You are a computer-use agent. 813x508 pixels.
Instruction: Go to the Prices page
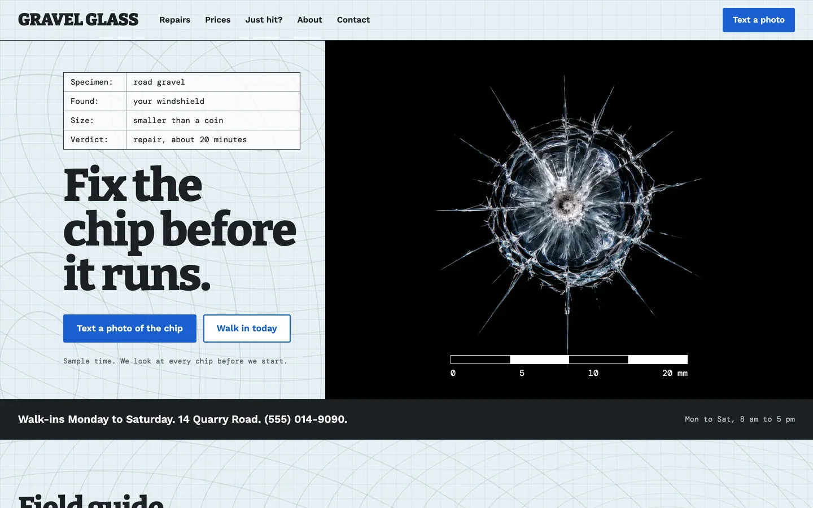coord(217,20)
